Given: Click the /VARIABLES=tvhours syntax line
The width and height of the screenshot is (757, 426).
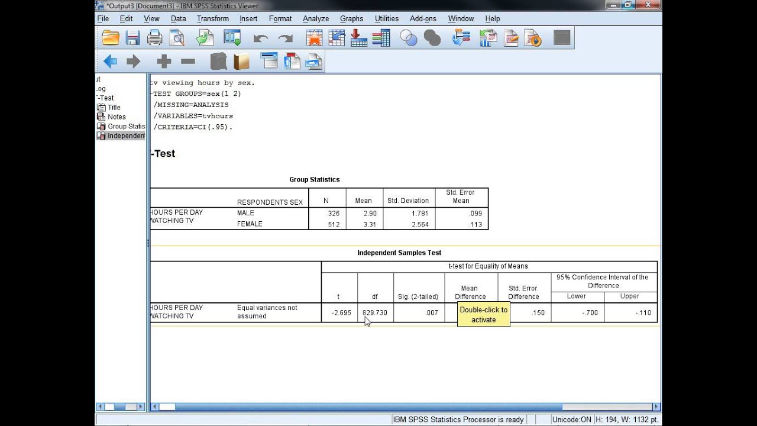Looking at the screenshot, I should (x=193, y=116).
